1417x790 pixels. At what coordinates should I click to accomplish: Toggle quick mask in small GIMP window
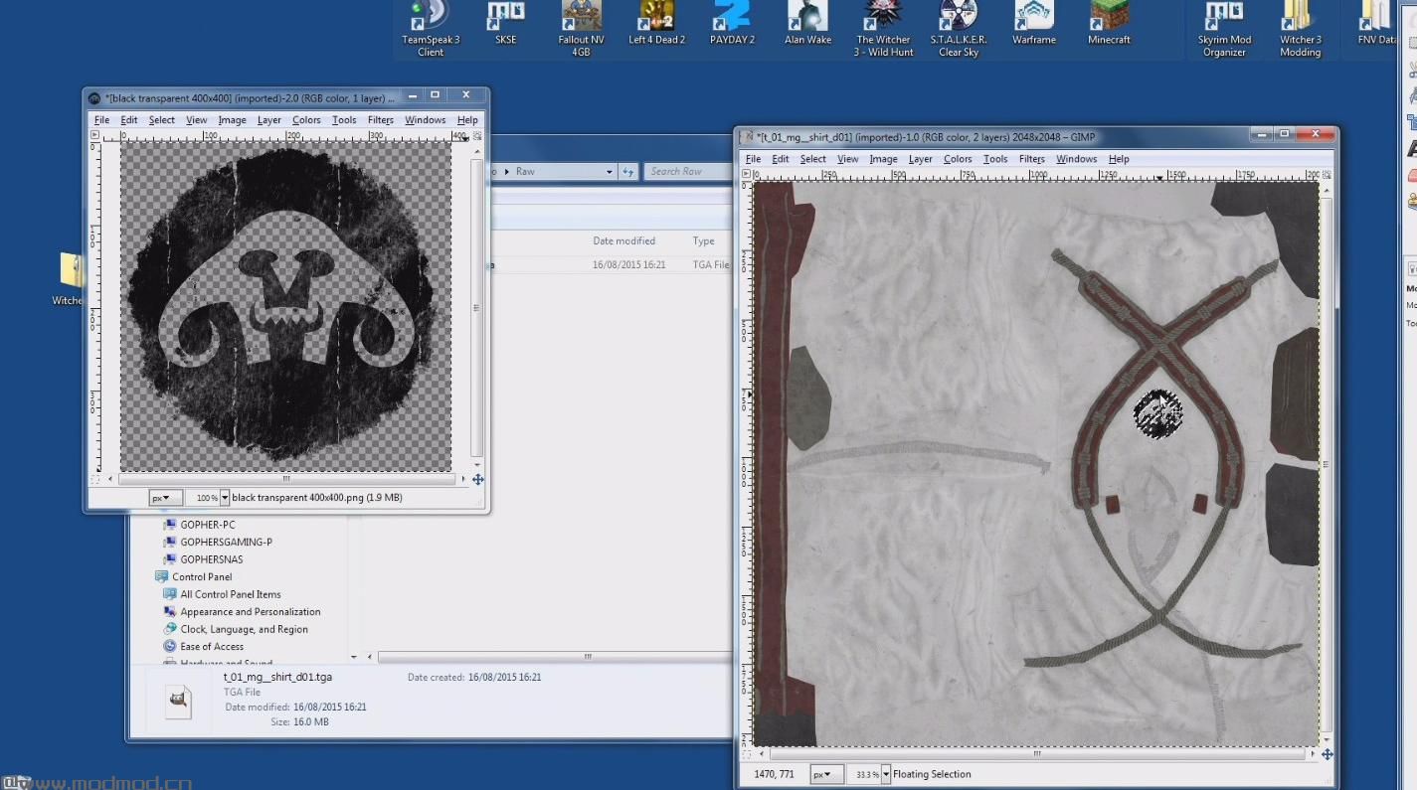click(x=95, y=479)
